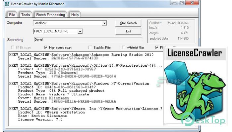The image size is (232, 132).
Task: Click the LicenseCrawler app icon in title bar
Action: pos(7,4)
